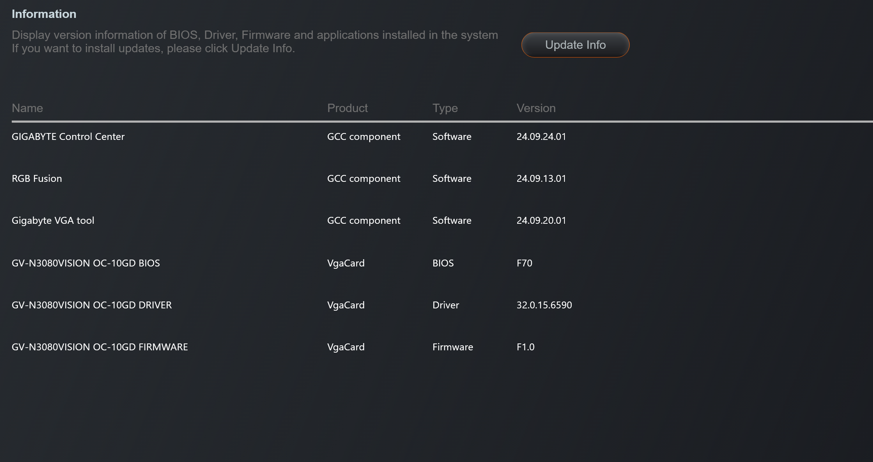Click RGB Fusion version 24.09.13.01
Screen dimensions: 873x462
[x=541, y=178]
